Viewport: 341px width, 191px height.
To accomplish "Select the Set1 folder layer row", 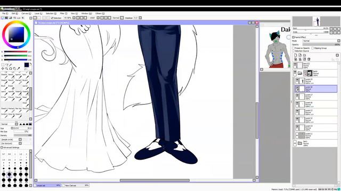I will click(x=315, y=143).
